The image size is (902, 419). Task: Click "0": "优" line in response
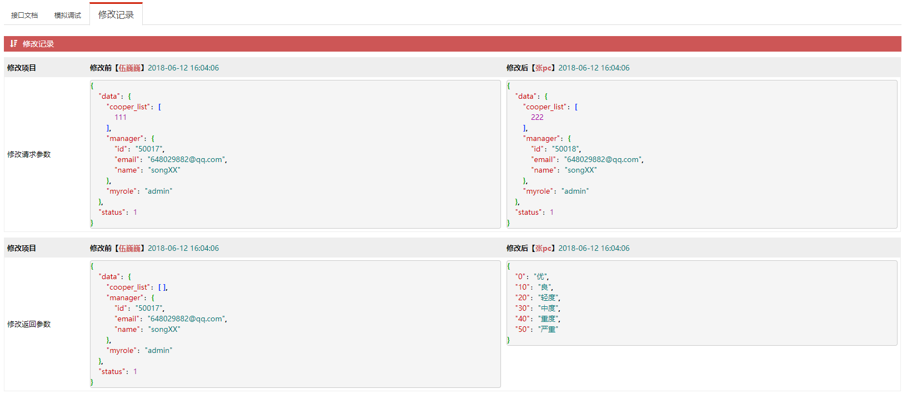pyautogui.click(x=532, y=276)
